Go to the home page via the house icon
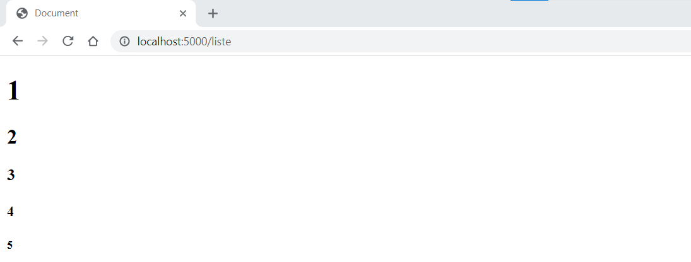This screenshot has height=262, width=691. (93, 42)
